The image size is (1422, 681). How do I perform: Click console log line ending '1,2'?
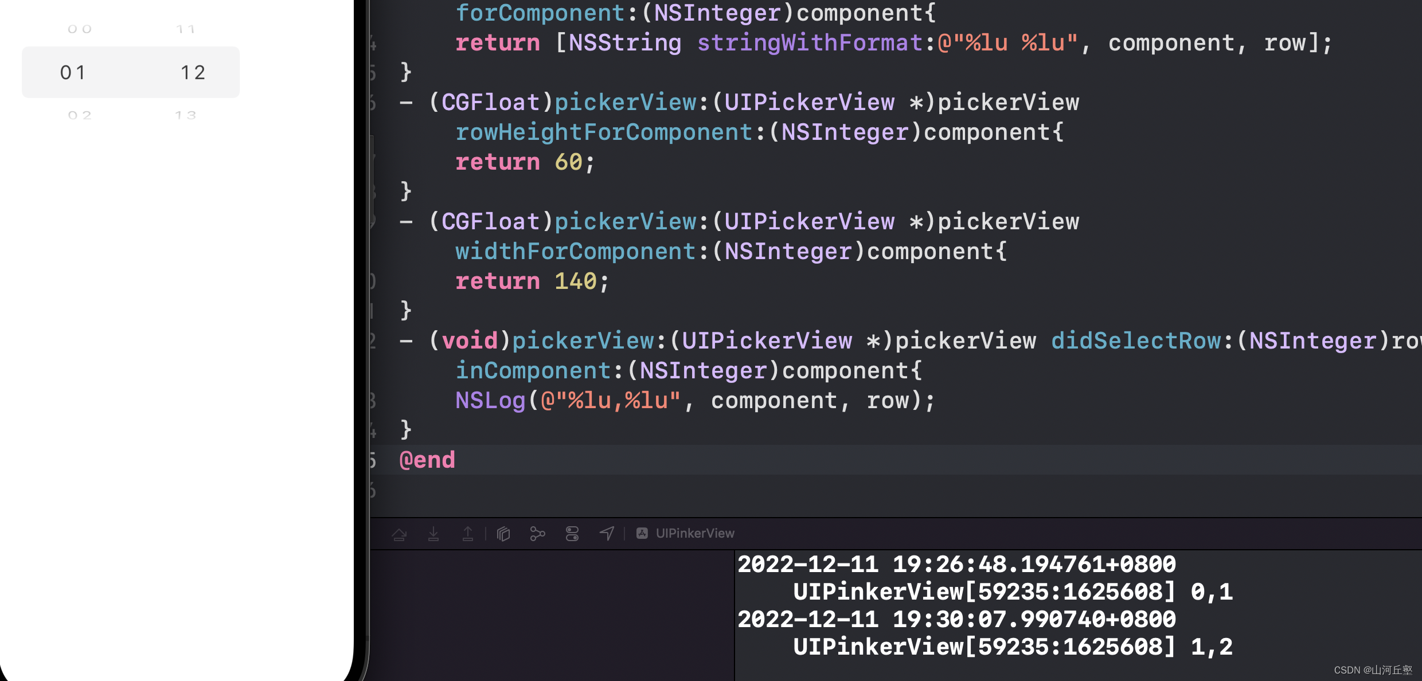tap(1013, 647)
